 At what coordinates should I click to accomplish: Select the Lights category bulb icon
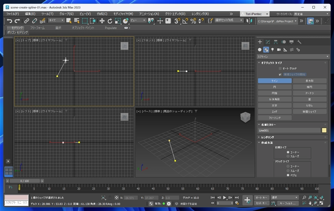point(273,50)
